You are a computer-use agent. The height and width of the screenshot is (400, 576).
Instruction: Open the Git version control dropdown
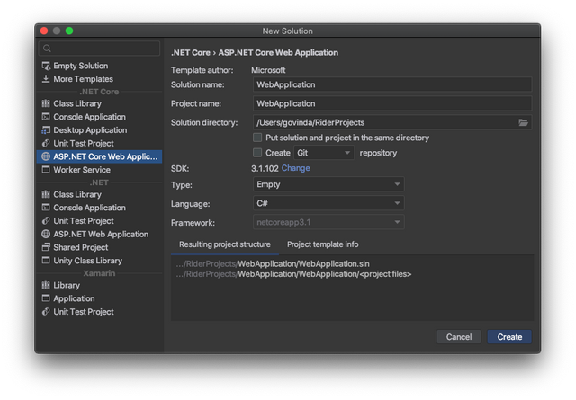click(x=324, y=154)
